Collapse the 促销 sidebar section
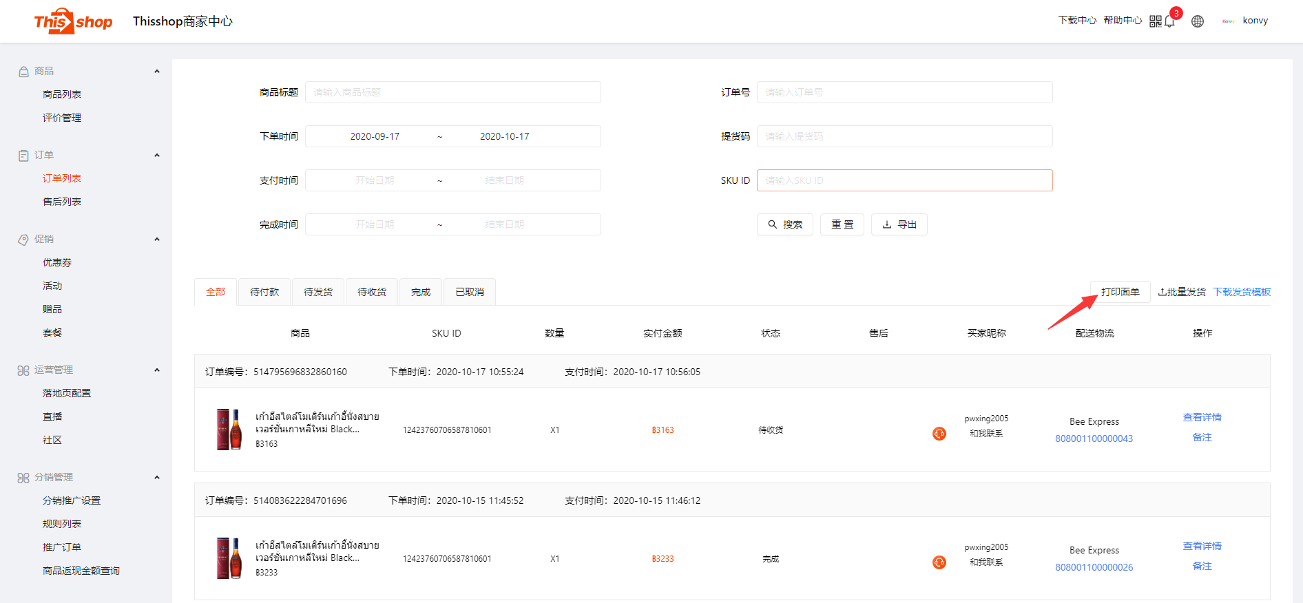The width and height of the screenshot is (1303, 603). click(x=157, y=240)
